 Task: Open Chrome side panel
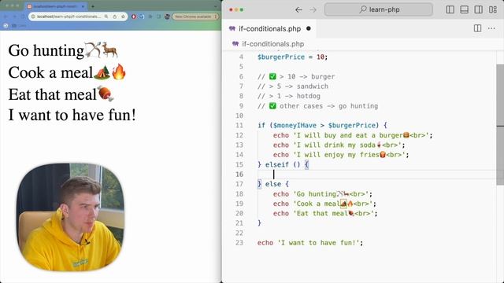tap(159, 17)
